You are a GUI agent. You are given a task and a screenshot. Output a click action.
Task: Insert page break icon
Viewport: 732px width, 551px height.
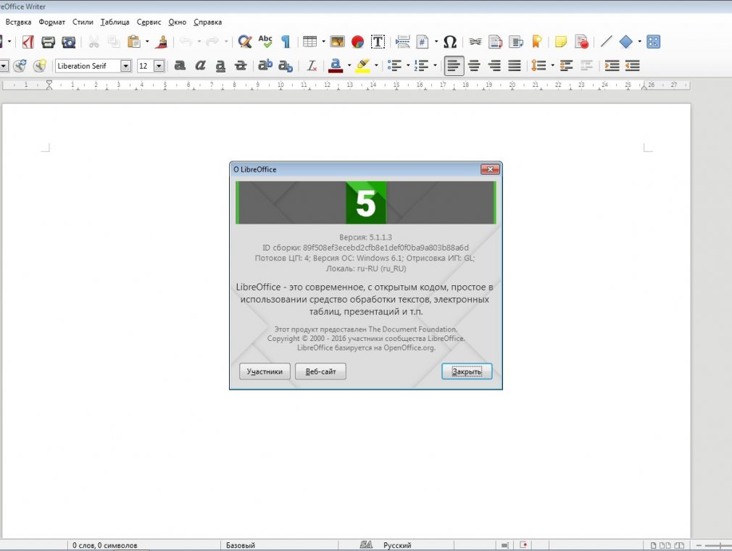click(x=402, y=42)
